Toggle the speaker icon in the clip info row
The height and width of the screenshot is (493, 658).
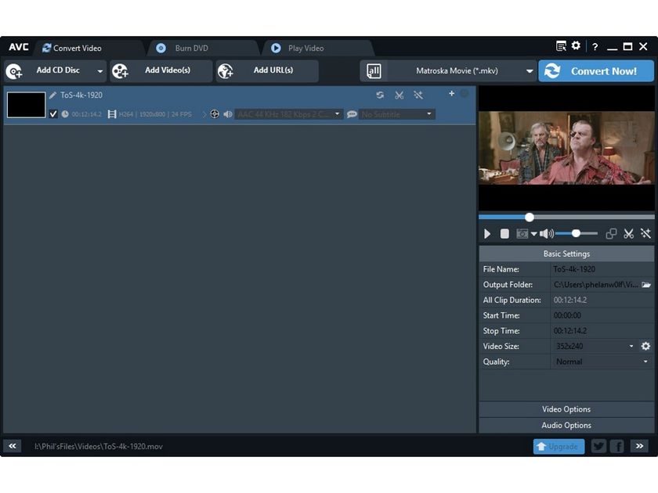coord(228,113)
